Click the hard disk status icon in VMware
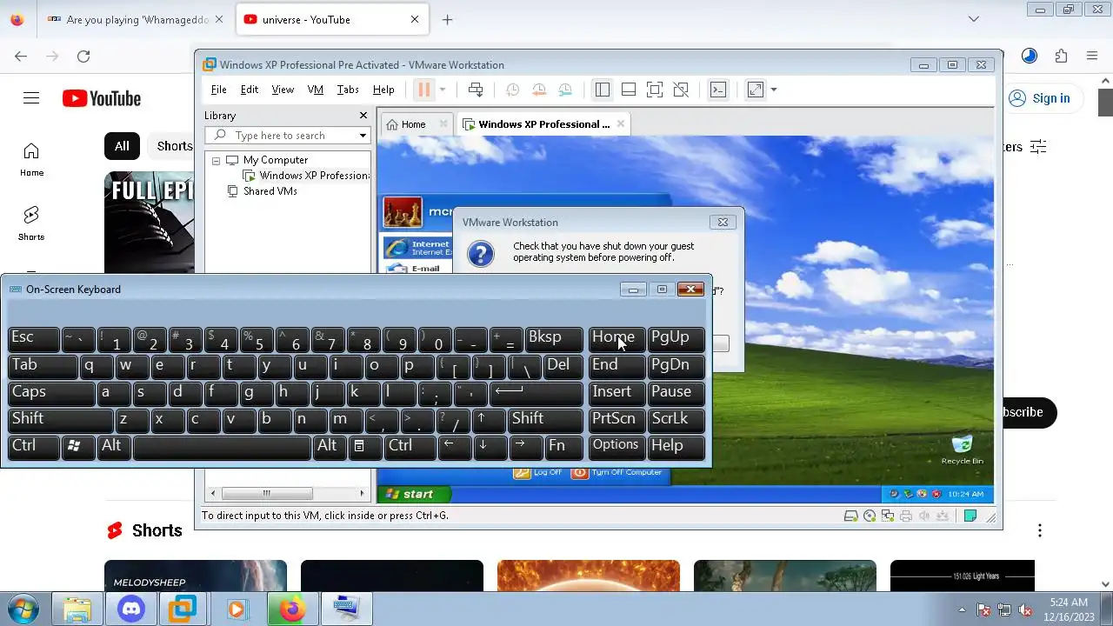The height and width of the screenshot is (626, 1113). tap(851, 516)
